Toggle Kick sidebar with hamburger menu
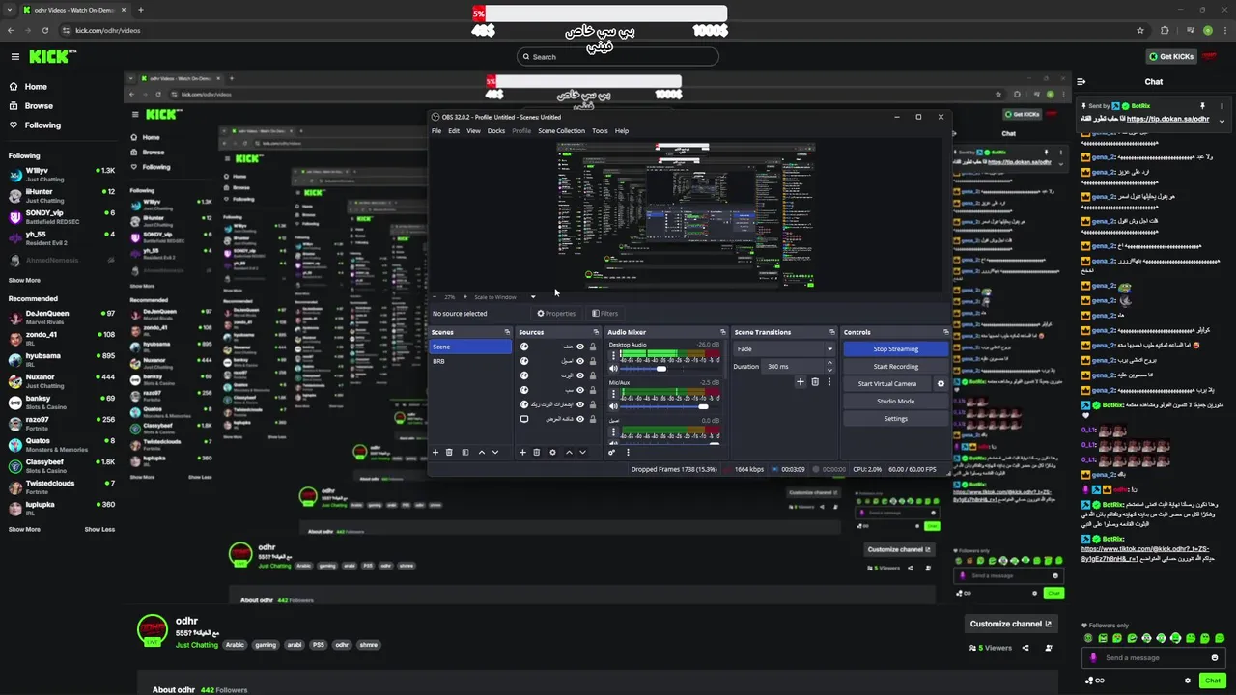Viewport: 1236px width, 695px height. pyautogui.click(x=14, y=56)
